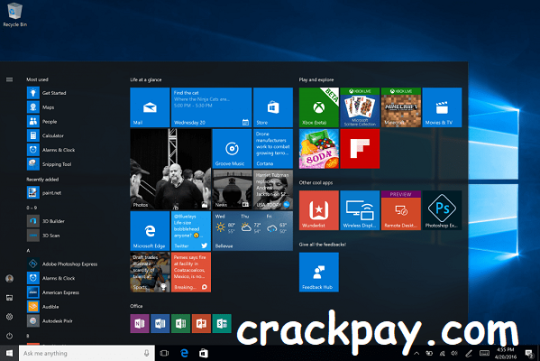Launch the OneNote Office tile
Viewport: 540px width, 361px height.
140,323
